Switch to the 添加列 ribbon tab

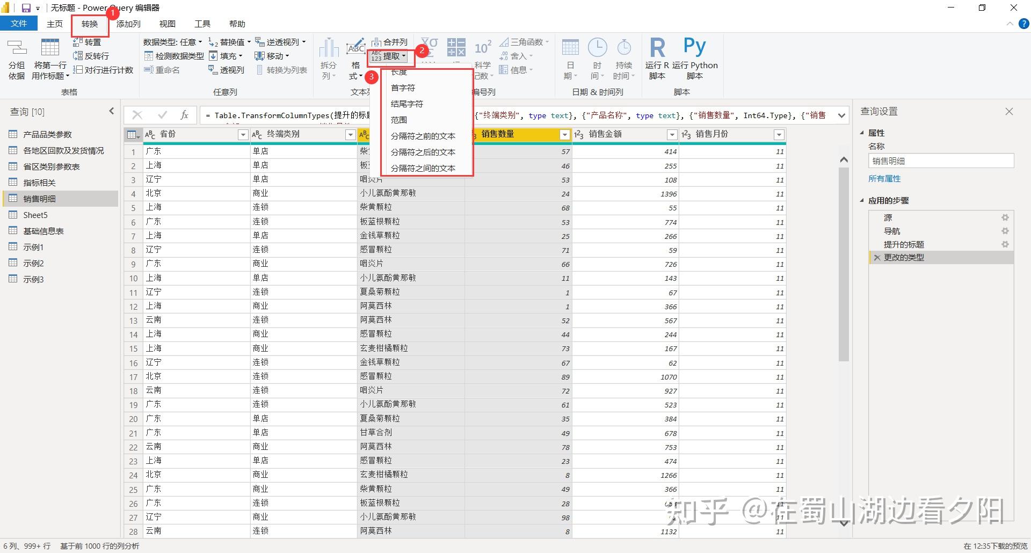point(128,24)
